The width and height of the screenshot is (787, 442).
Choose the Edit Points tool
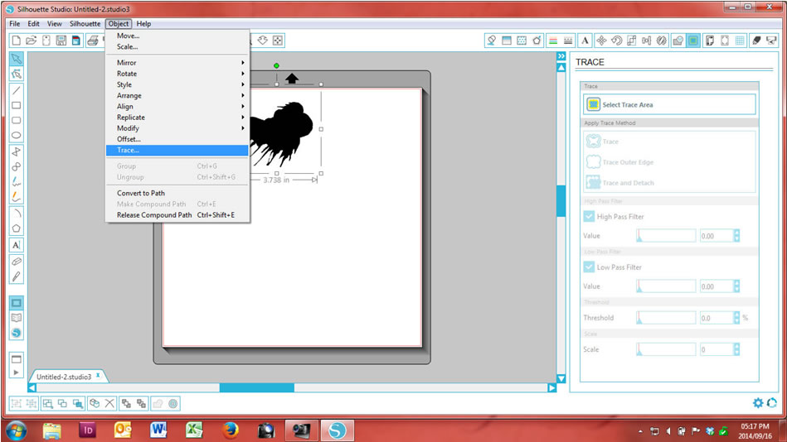[x=16, y=74]
